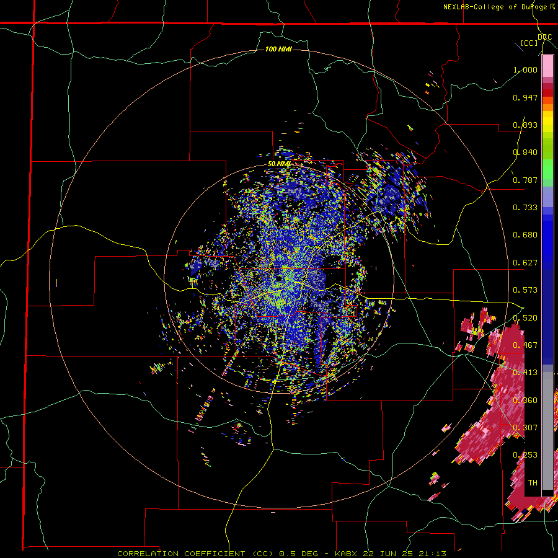Image resolution: width=558 pixels, height=558 pixels.
Task: Pick the bright green swatch on color bar
Action: (547, 169)
